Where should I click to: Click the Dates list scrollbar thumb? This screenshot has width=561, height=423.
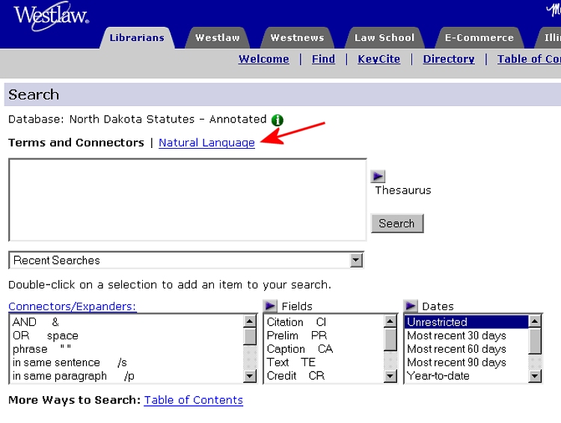pos(535,341)
